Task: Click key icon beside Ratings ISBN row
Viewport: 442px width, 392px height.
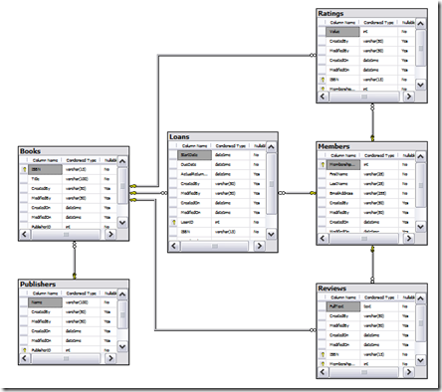Action: (323, 80)
